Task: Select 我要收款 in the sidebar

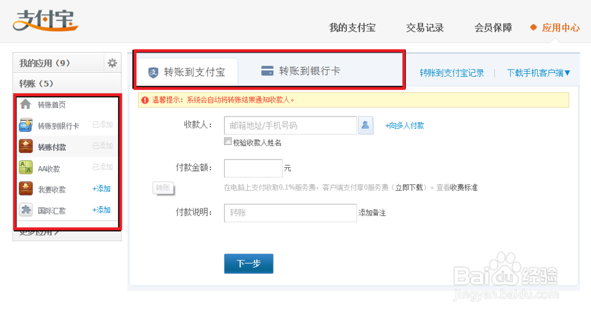Action: click(51, 190)
